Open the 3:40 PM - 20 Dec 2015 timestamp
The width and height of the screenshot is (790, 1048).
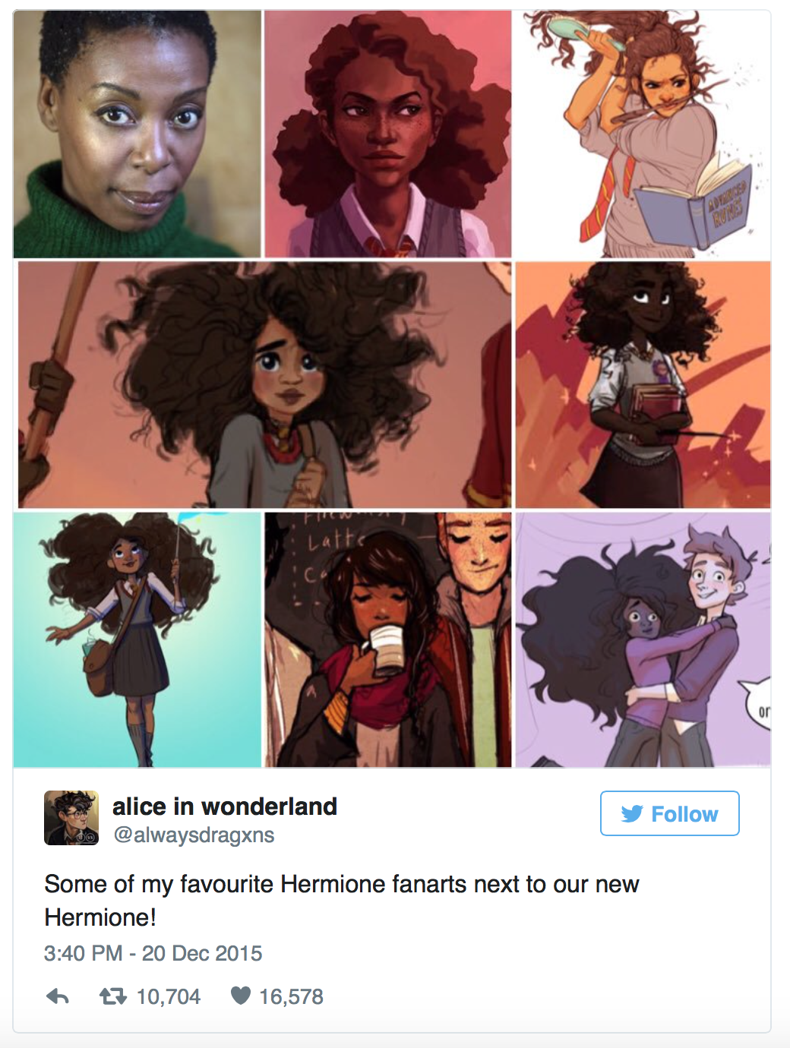[153, 953]
